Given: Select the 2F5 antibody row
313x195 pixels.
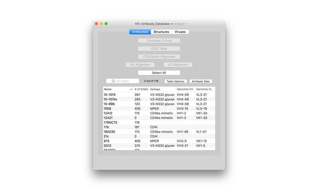Looking at the screenshot, I should tap(159, 141).
